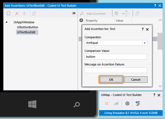Click the Add Assertion toolbar button
The width and height of the screenshot is (165, 119).
coord(93,14)
